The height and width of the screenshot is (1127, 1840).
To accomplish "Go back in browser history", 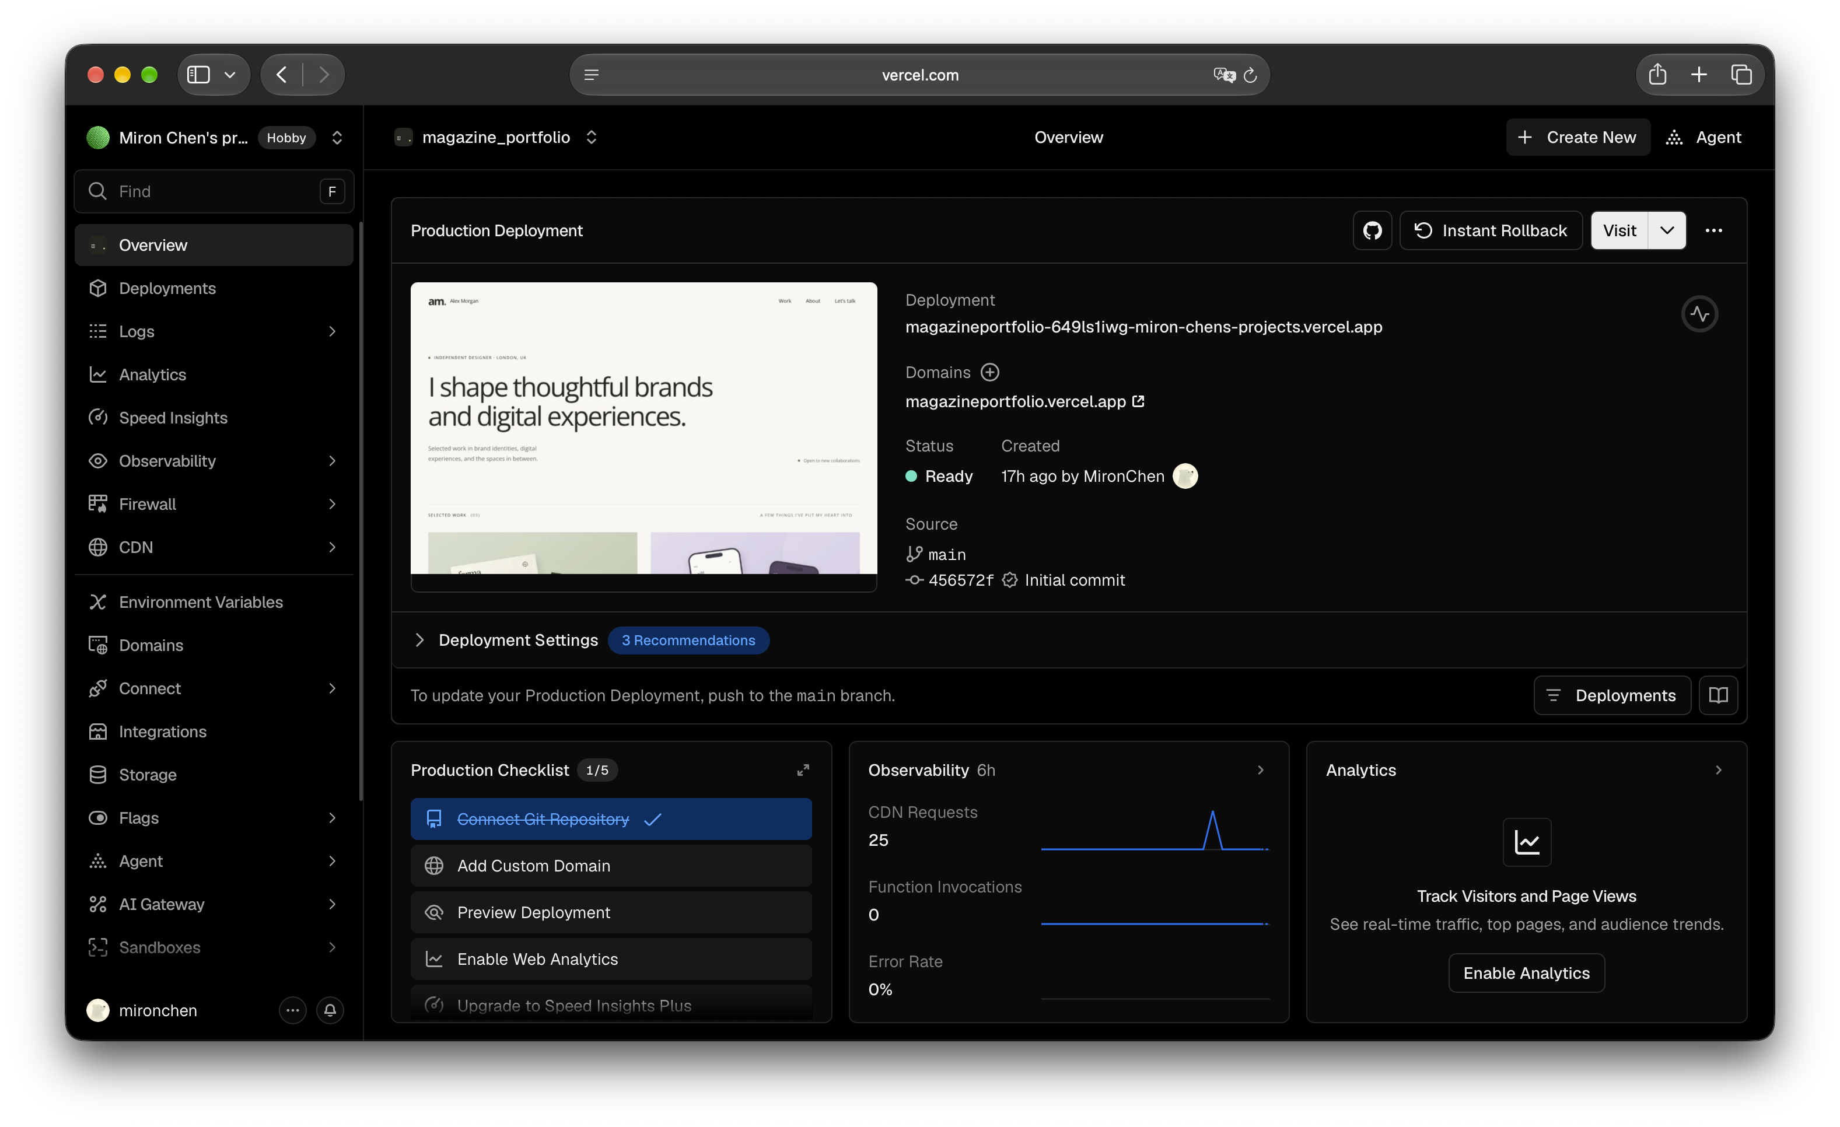I will (282, 75).
